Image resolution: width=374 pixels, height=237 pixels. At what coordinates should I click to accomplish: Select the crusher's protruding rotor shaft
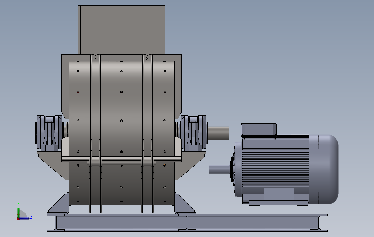[x=218, y=133]
